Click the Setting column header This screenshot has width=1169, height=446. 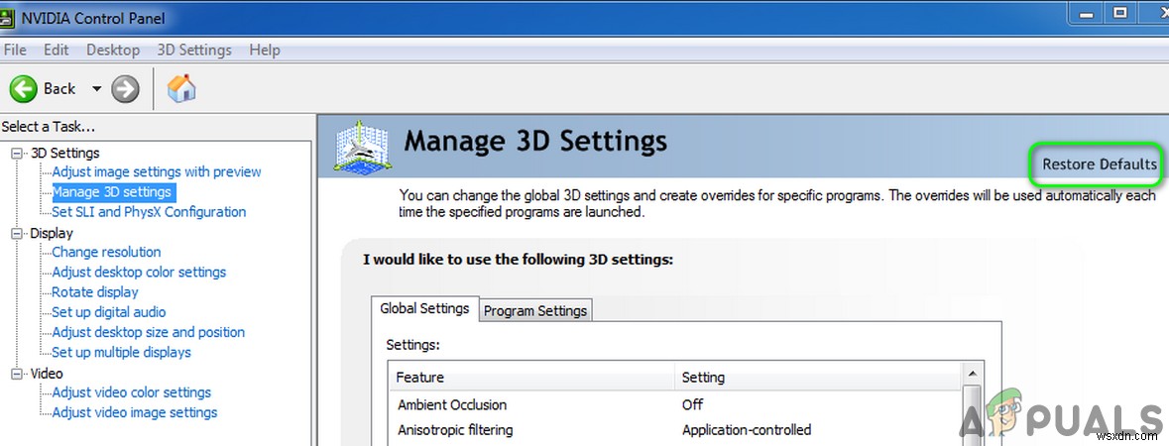pos(818,378)
